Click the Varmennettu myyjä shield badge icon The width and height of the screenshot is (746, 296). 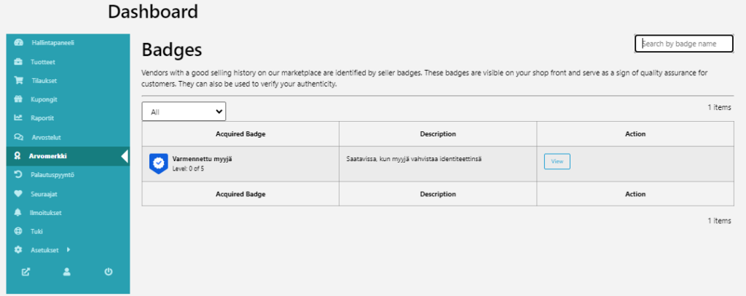coord(158,163)
